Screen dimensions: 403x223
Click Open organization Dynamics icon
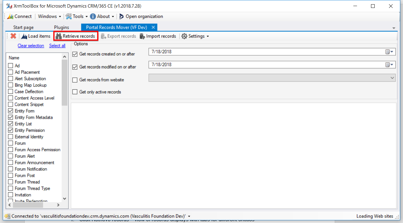click(122, 16)
